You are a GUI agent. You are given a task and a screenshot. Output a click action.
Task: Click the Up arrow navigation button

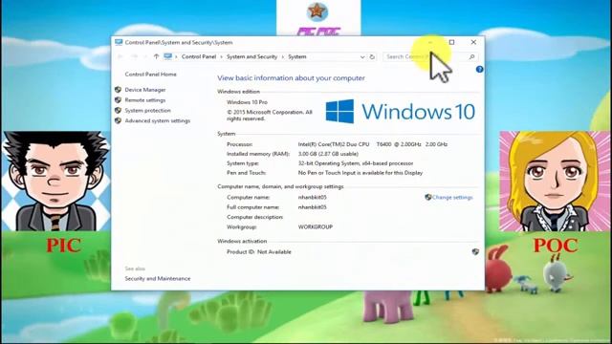[156, 56]
